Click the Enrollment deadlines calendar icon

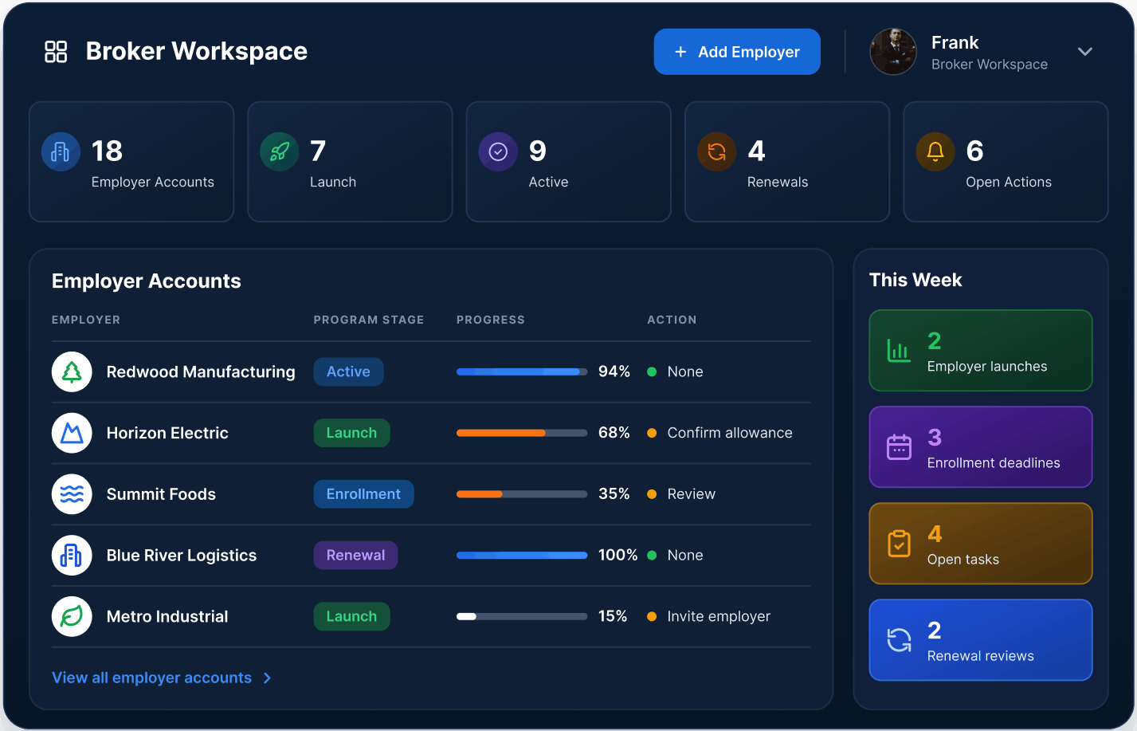point(899,447)
